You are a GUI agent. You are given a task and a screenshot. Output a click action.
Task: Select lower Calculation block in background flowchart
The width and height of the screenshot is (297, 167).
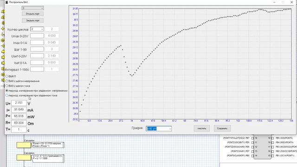24,158
